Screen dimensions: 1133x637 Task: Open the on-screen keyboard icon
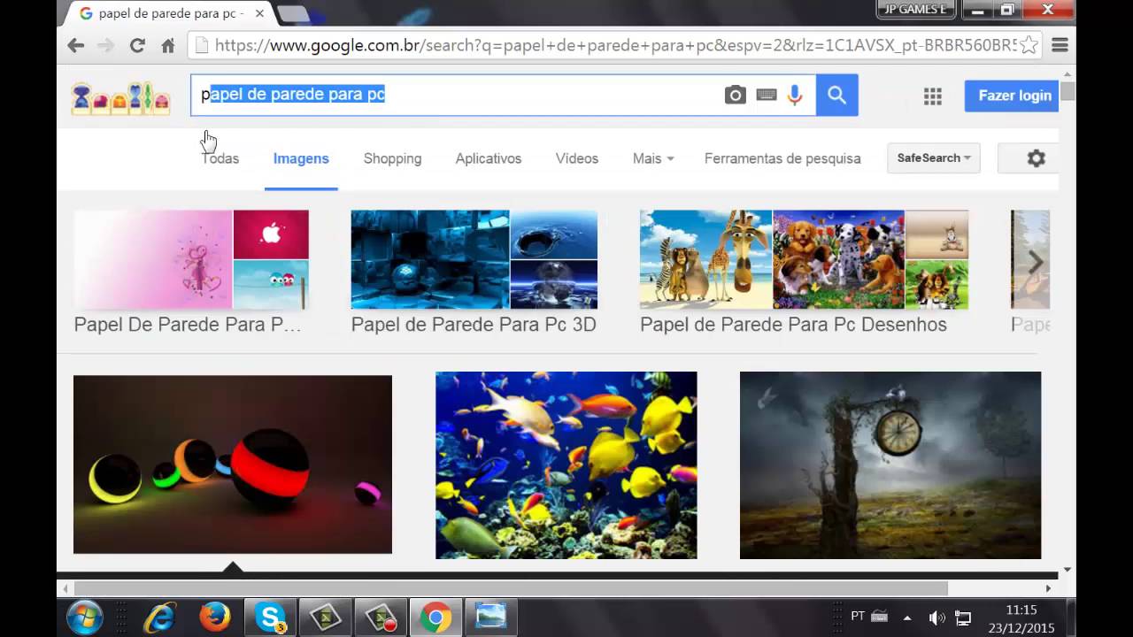point(767,96)
